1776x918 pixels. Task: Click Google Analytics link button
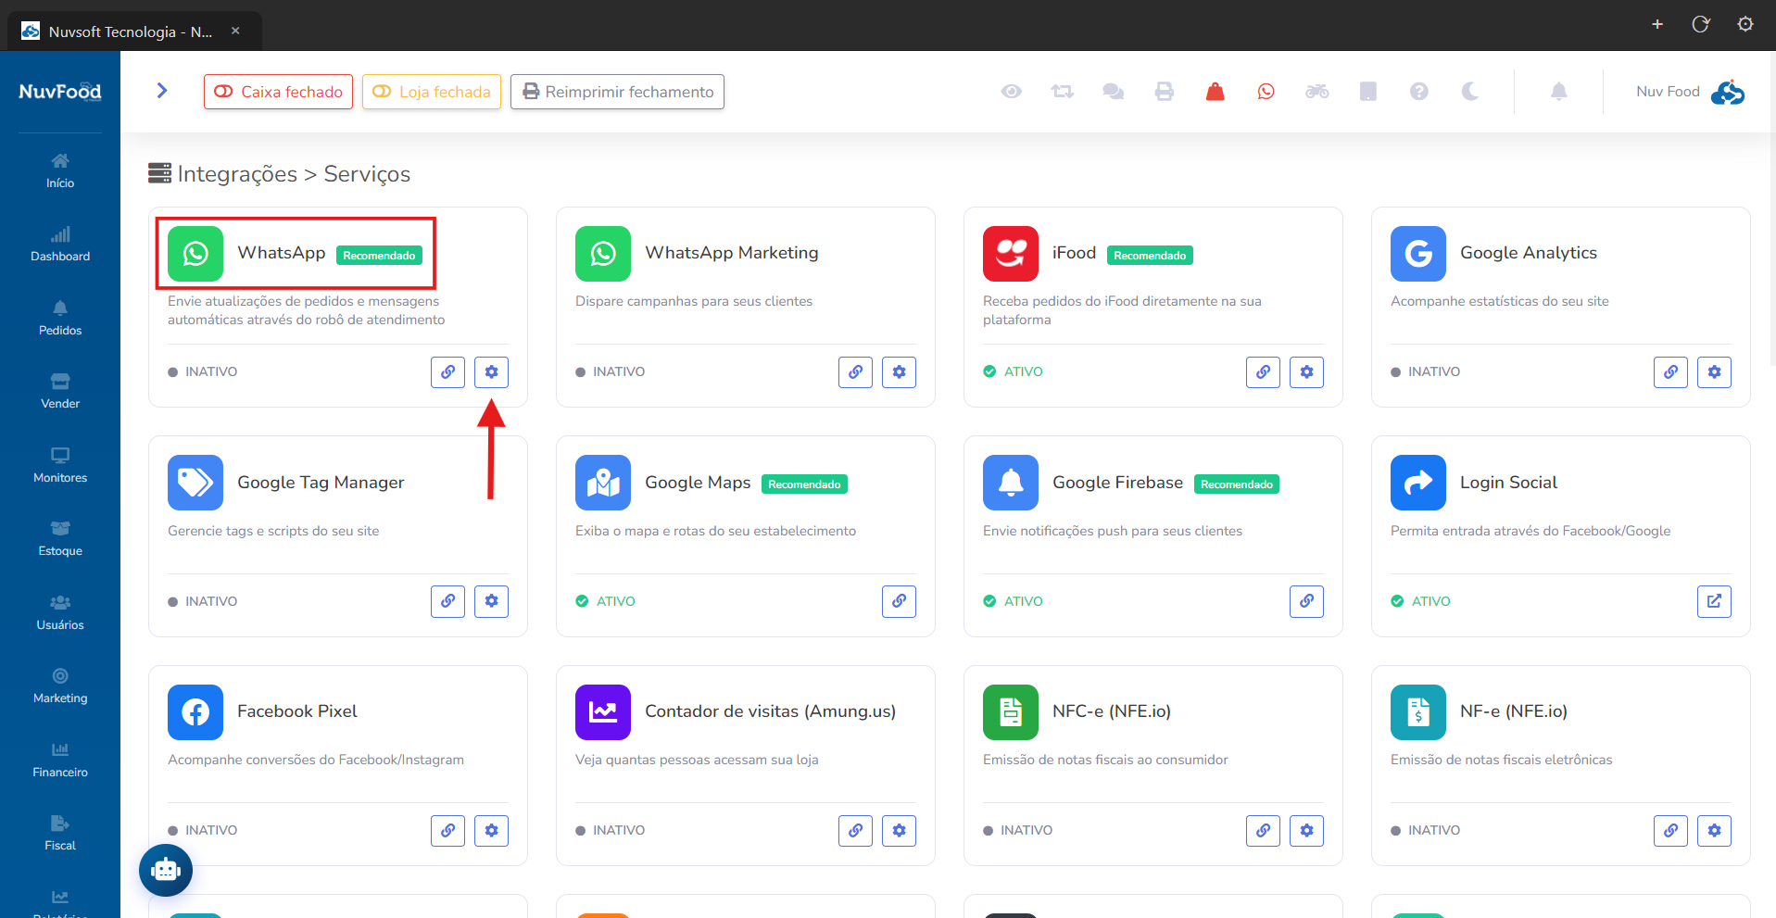[1670, 372]
